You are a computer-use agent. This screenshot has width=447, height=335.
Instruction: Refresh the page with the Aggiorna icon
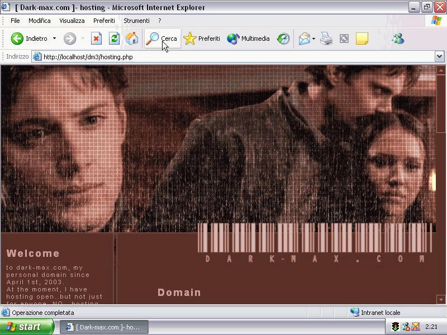(x=114, y=39)
